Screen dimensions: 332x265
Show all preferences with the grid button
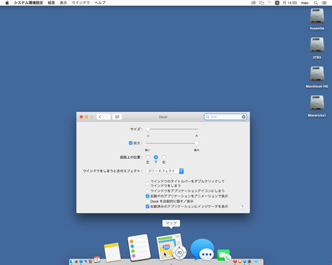117,117
